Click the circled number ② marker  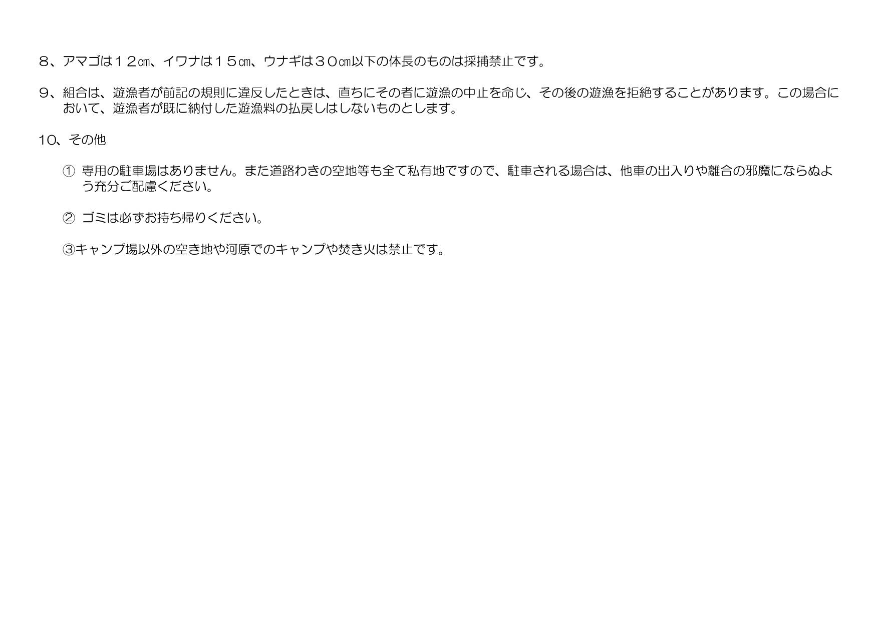point(69,218)
